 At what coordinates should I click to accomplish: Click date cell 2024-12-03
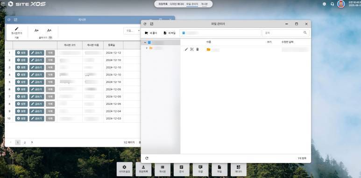113,118
